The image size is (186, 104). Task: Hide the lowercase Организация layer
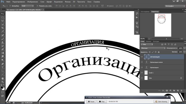coord(142,67)
